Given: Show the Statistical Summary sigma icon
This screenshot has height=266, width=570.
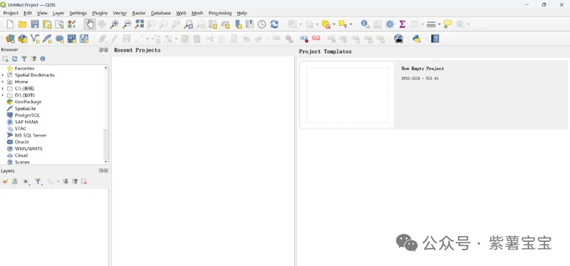Looking at the screenshot, I should click(x=402, y=24).
